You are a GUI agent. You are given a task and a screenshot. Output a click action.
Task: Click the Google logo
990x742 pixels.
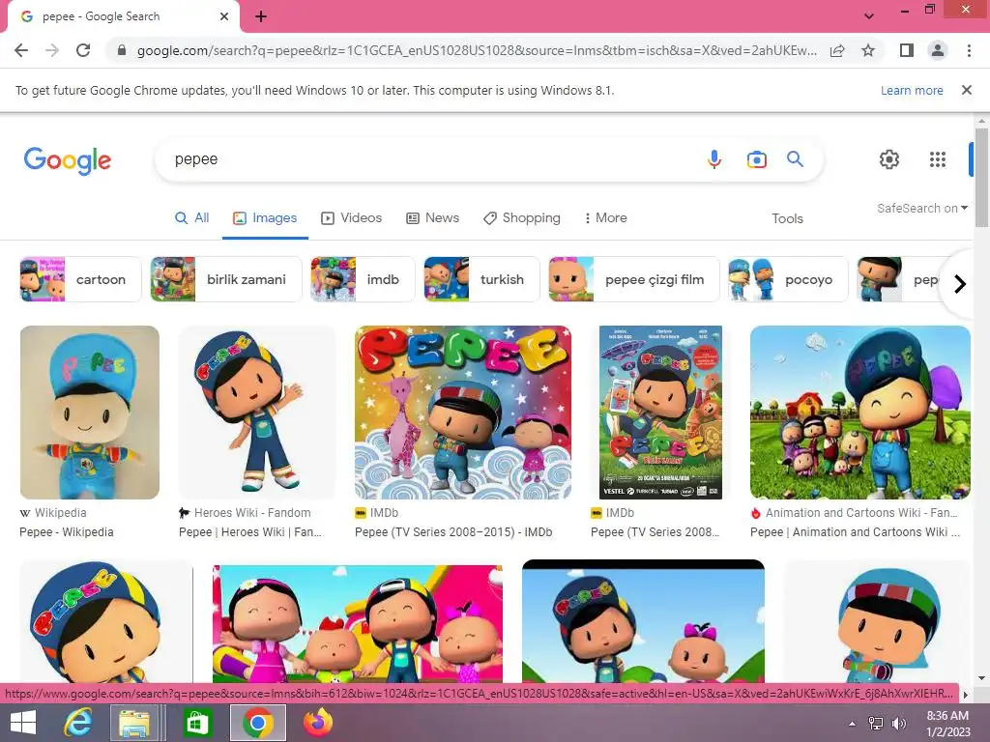pyautogui.click(x=68, y=160)
